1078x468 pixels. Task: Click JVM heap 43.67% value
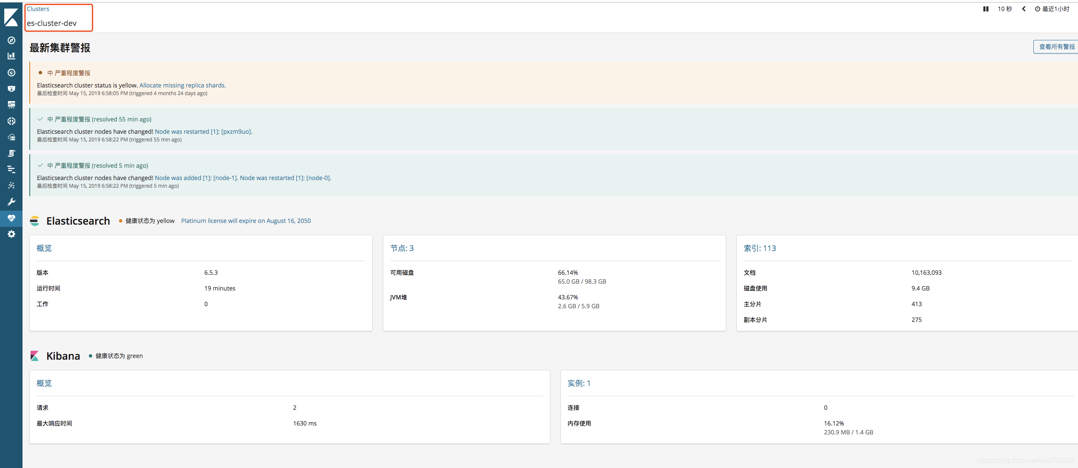(568, 297)
